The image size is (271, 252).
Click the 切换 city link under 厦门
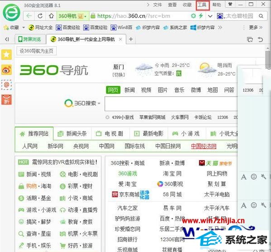(119, 75)
